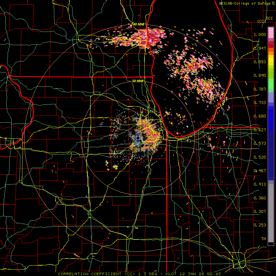Select the 0.627 legend value
The width and height of the screenshot is (276, 276).
coord(260,130)
